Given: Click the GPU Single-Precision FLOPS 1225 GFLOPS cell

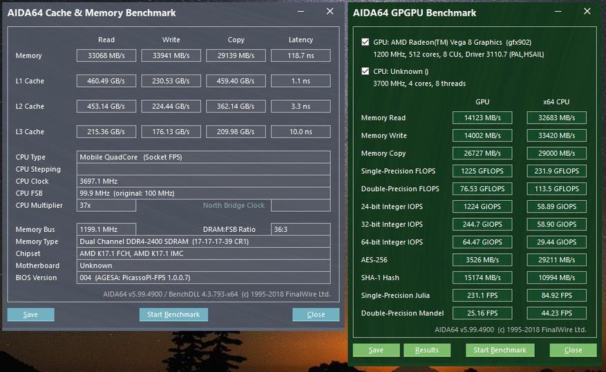Looking at the screenshot, I should pyautogui.click(x=482, y=171).
